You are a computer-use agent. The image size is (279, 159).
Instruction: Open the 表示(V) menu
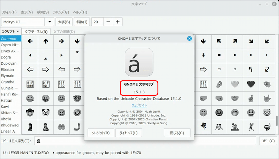point(27,12)
